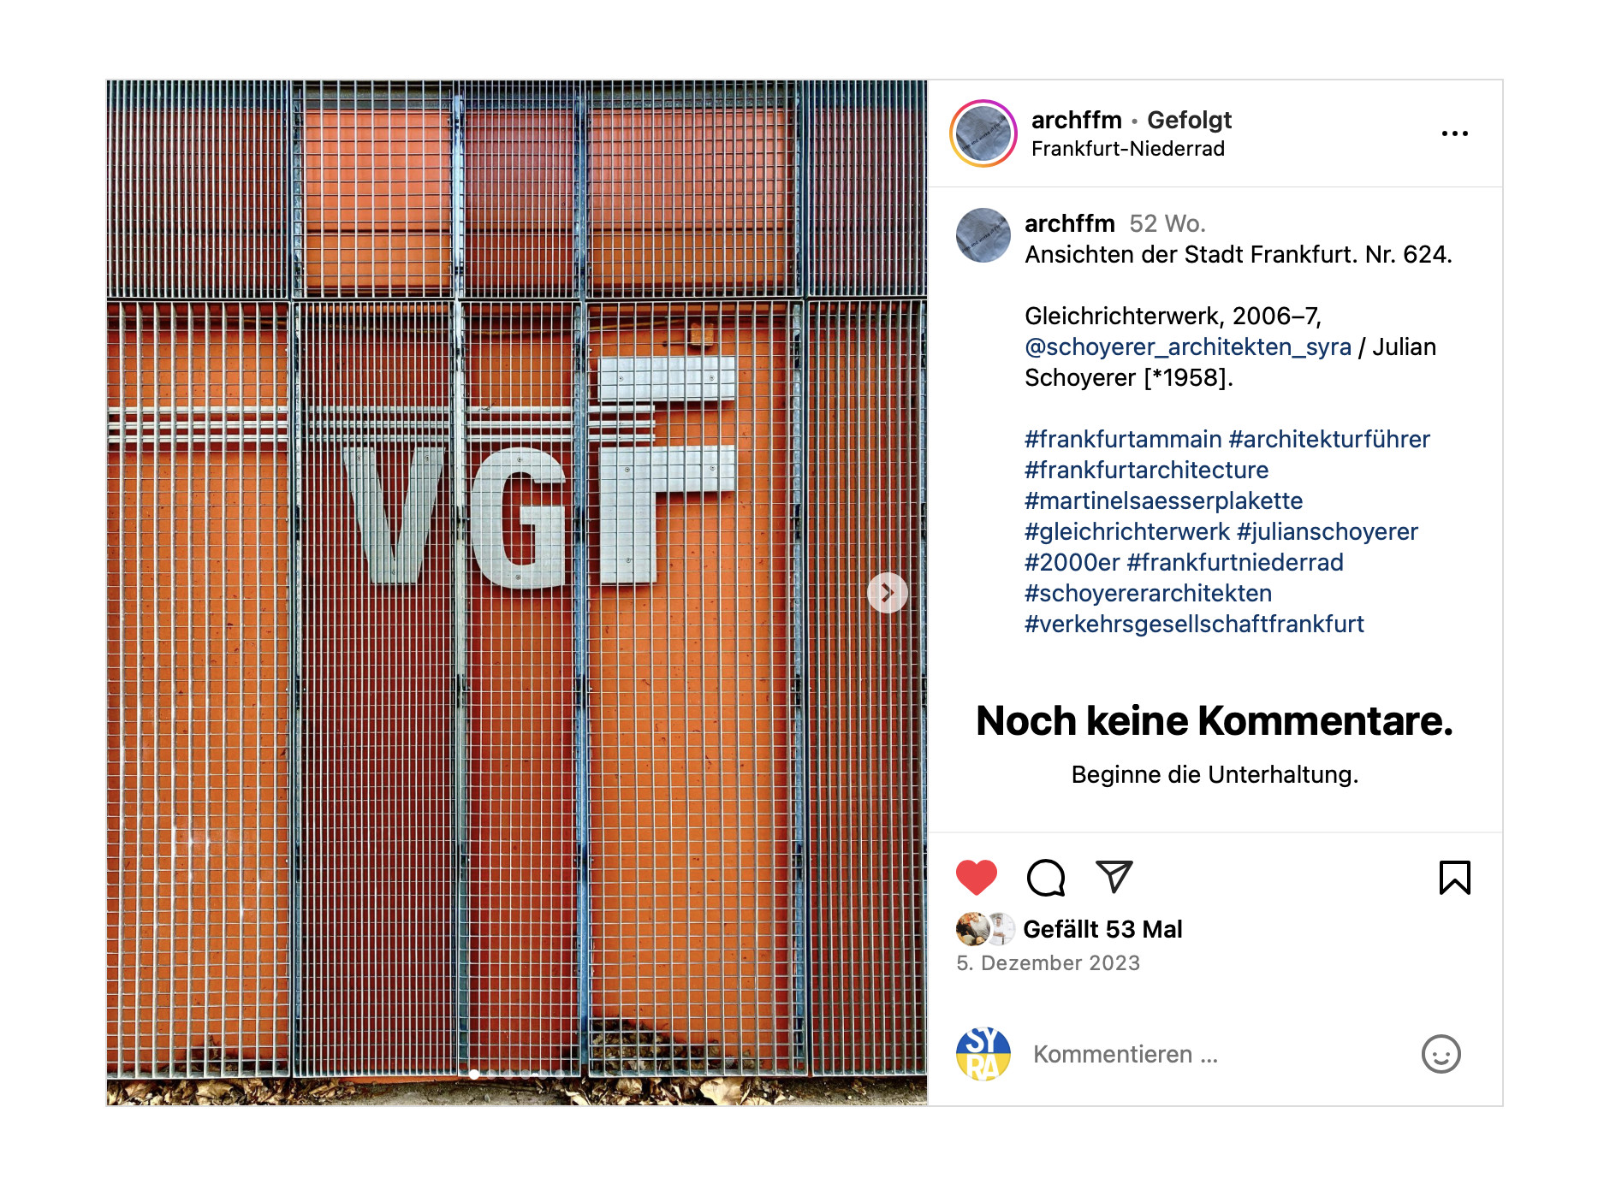This screenshot has height=1184, width=1604.
Task: Open the #gleichrichterwerk hashtag
Action: (1126, 532)
